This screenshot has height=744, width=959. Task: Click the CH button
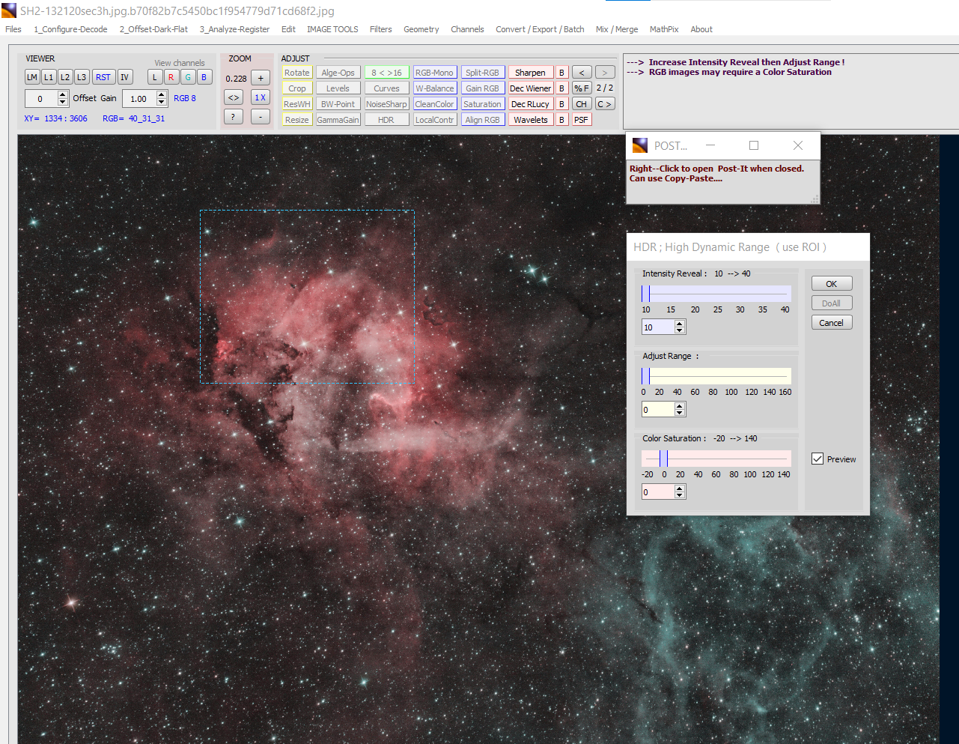coord(582,104)
